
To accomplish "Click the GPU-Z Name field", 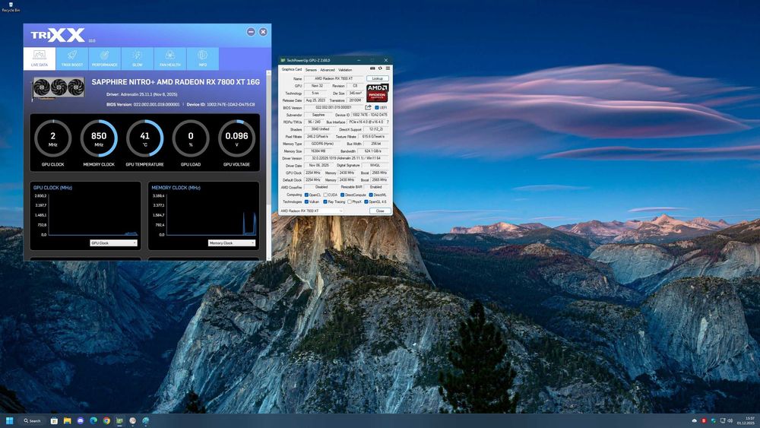I will click(334, 78).
